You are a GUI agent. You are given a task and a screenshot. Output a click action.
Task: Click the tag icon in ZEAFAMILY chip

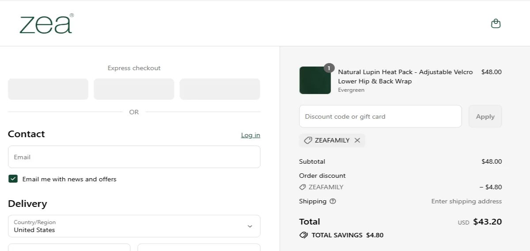[308, 140]
